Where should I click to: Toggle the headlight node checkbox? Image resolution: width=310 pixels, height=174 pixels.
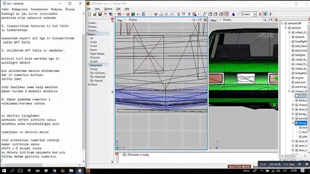click(x=293, y=42)
